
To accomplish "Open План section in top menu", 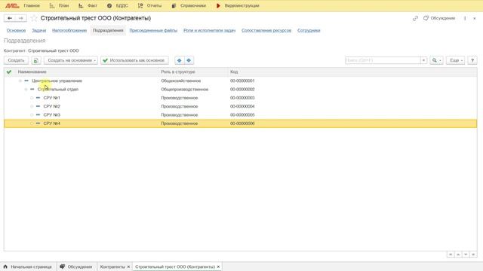I will (60, 5).
